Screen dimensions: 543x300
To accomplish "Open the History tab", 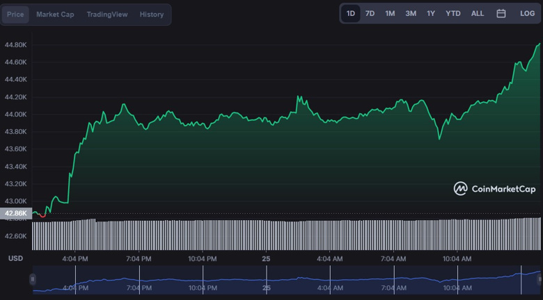I will coord(152,15).
